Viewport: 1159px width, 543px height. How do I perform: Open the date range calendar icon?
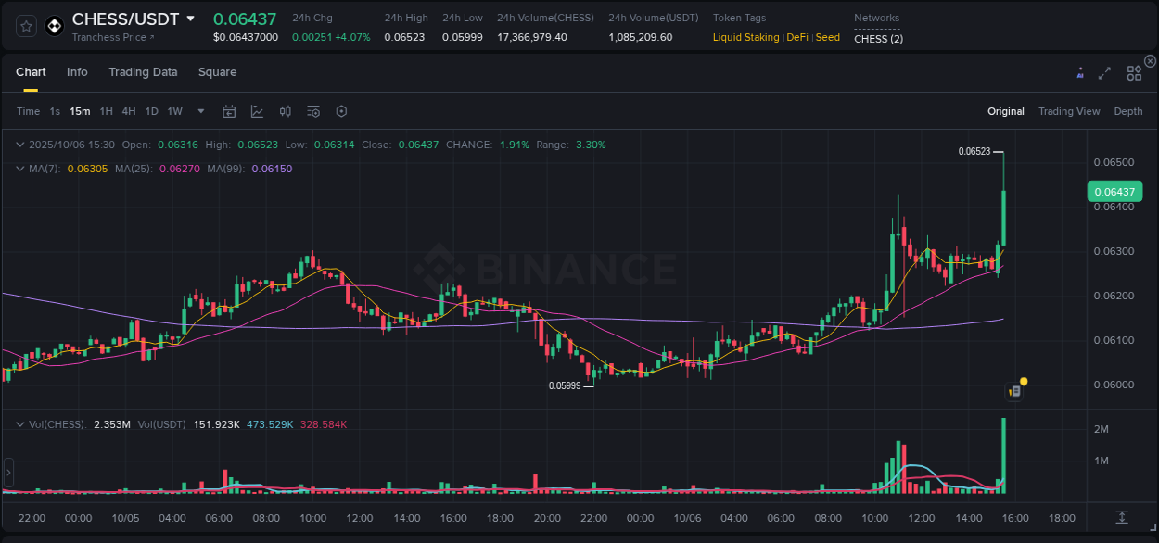(229, 111)
